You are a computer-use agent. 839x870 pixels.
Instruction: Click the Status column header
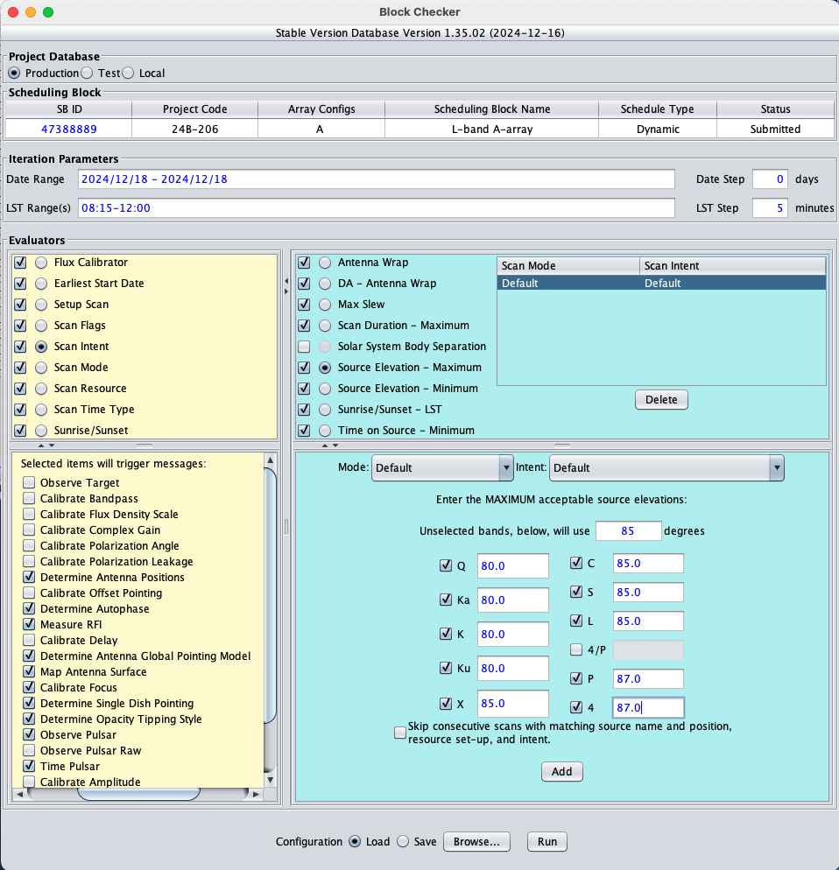[x=775, y=109]
